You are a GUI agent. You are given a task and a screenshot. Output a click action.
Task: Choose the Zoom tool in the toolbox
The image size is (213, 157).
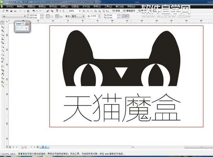point(2,35)
